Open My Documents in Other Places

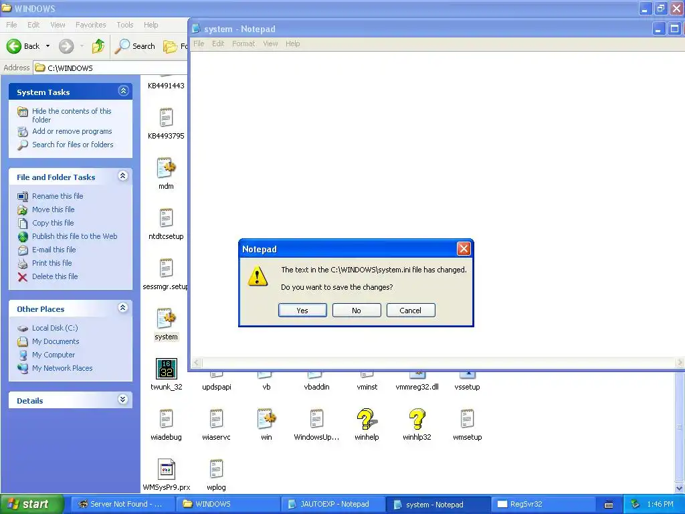[56, 341]
